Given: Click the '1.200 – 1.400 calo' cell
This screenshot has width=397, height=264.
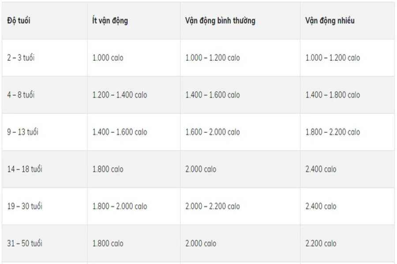Looking at the screenshot, I should pyautogui.click(x=120, y=95).
